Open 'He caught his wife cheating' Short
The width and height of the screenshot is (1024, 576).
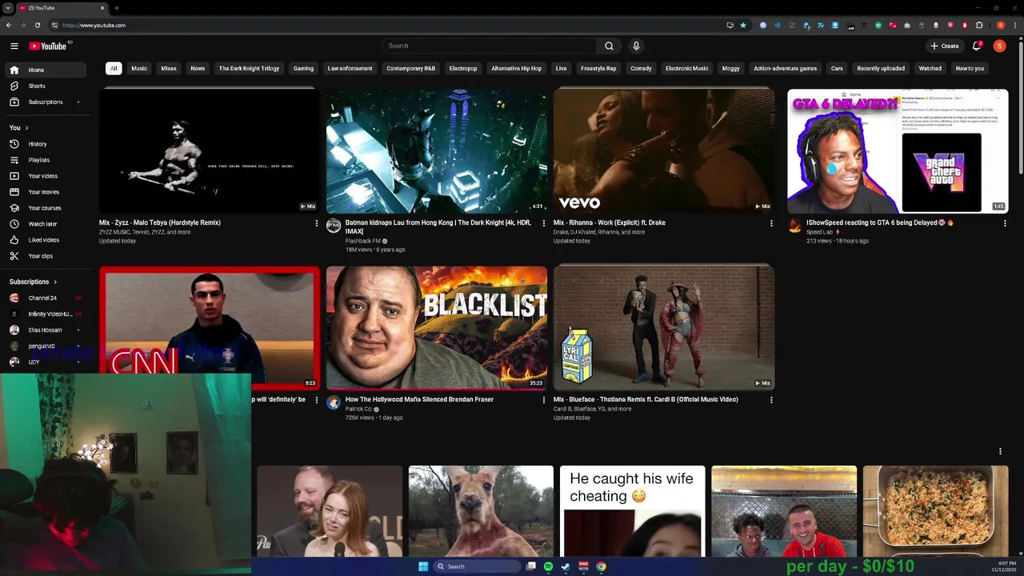click(632, 510)
